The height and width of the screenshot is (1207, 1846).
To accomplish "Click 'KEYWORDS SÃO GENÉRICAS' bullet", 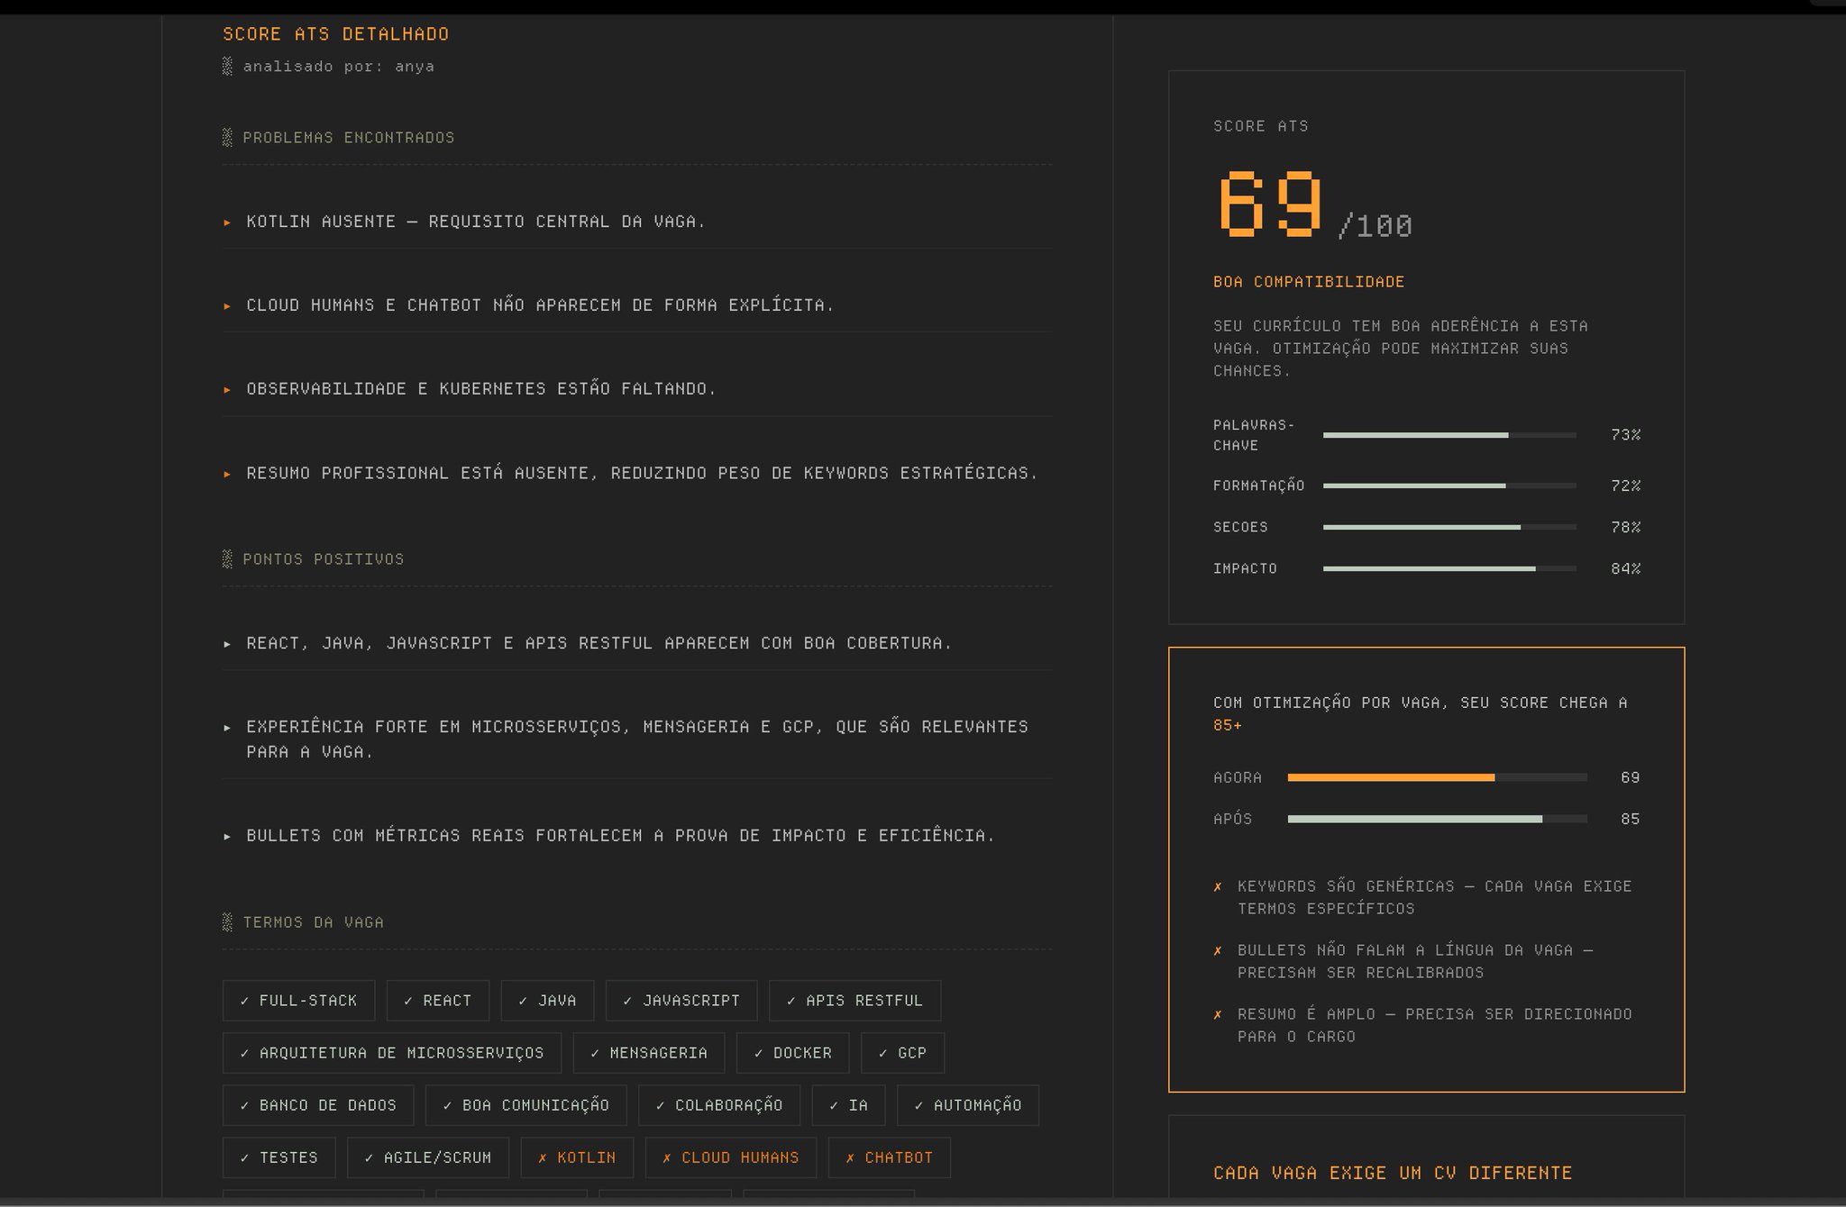I will coord(1434,897).
